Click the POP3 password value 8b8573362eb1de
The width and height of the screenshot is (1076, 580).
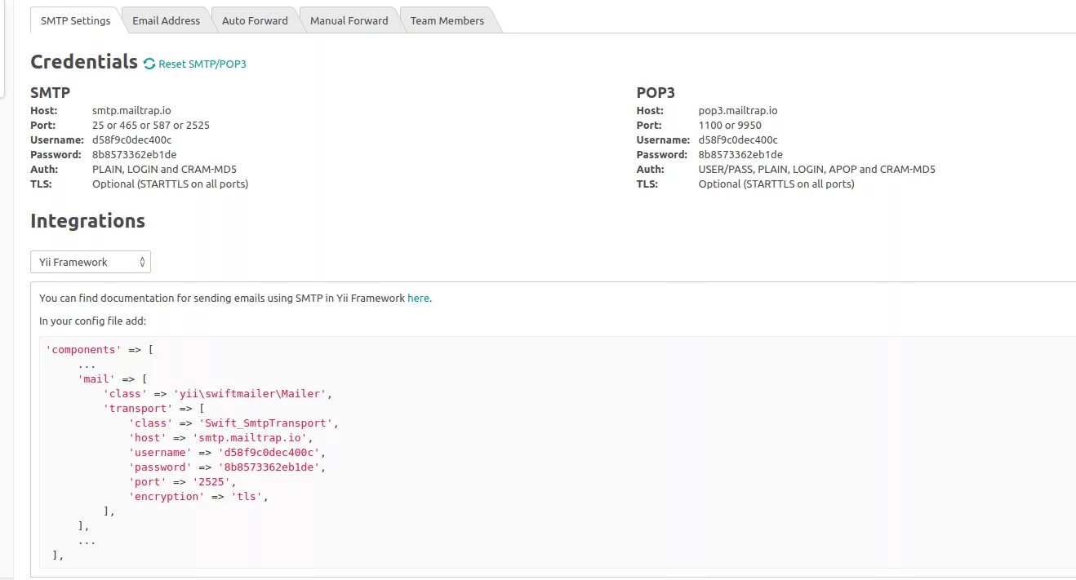click(740, 154)
